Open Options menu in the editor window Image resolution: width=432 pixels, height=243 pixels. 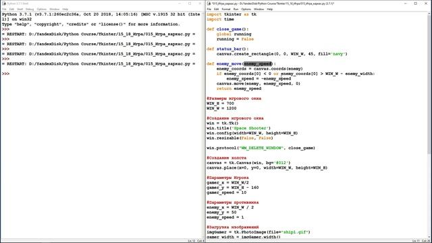tap(246, 9)
